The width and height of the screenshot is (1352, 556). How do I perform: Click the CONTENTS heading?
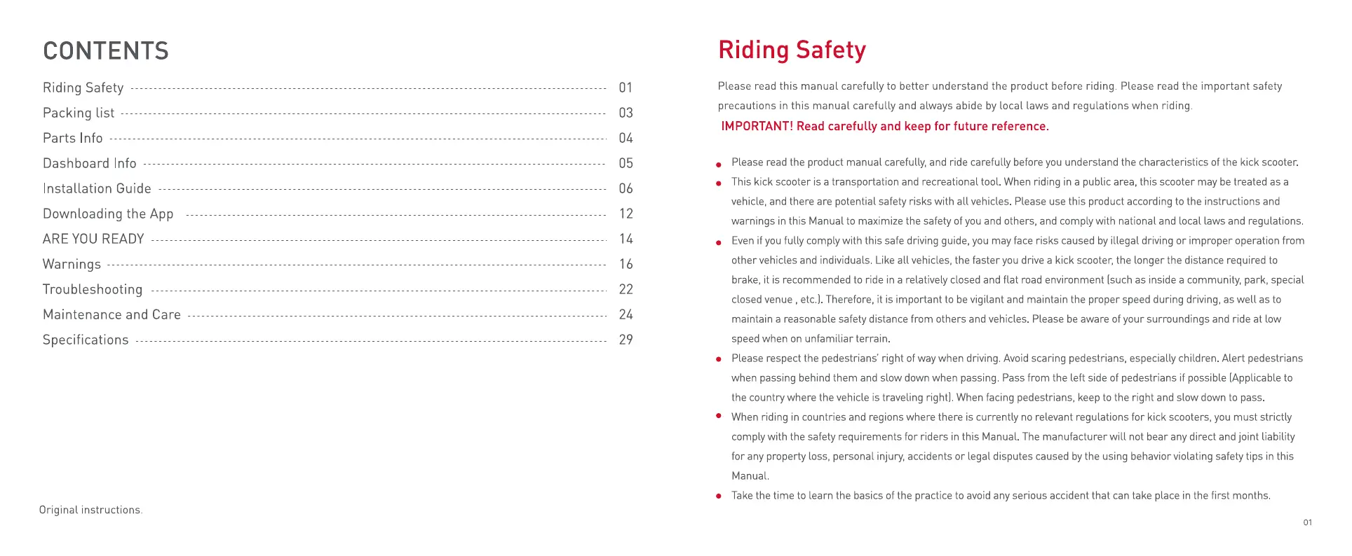pos(106,51)
